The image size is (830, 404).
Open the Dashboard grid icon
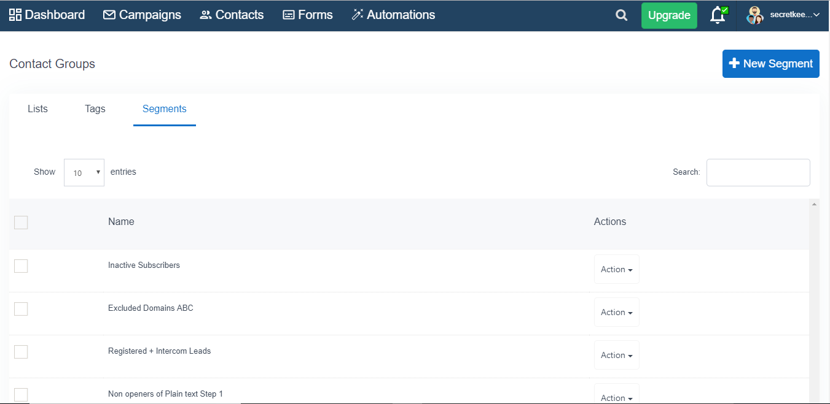pos(15,15)
